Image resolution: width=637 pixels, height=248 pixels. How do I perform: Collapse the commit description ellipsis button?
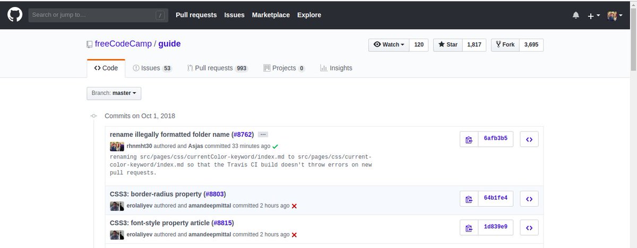(x=264, y=135)
